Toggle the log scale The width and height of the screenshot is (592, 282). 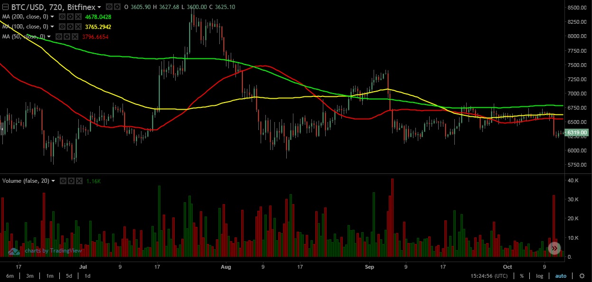point(540,276)
